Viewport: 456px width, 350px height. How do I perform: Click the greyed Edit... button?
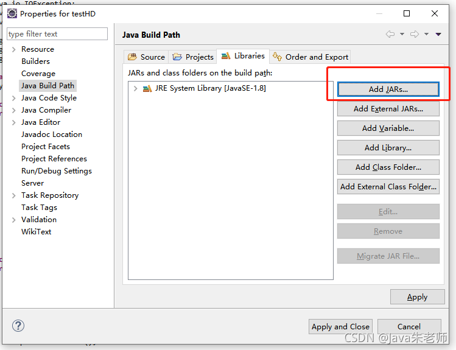[388, 212]
